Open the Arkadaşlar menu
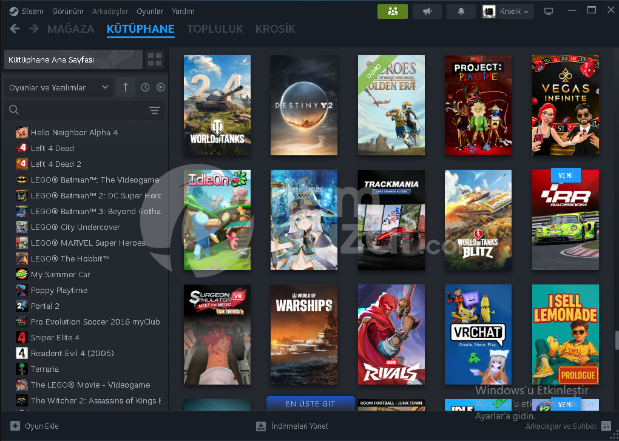Image resolution: width=619 pixels, height=441 pixels. [x=110, y=11]
